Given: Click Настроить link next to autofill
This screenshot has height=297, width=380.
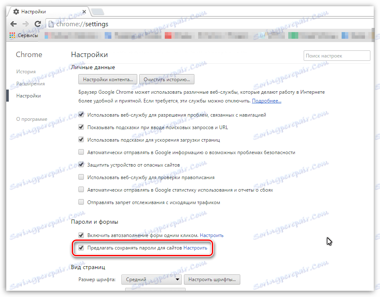Looking at the screenshot, I should point(211,235).
